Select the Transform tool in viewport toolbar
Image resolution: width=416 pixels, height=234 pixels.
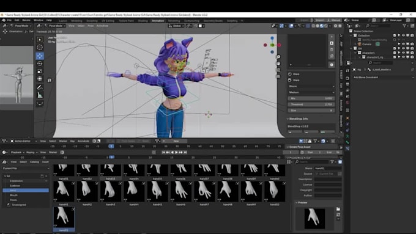[40, 79]
